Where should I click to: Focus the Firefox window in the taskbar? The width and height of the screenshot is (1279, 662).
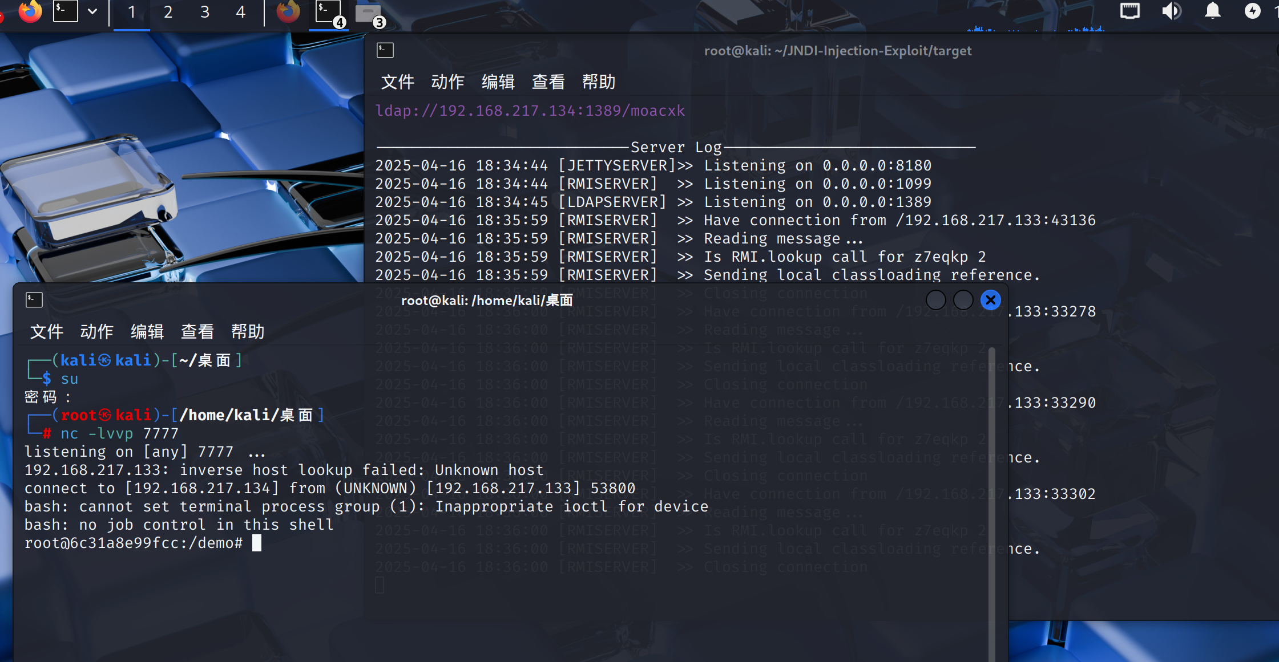(288, 11)
